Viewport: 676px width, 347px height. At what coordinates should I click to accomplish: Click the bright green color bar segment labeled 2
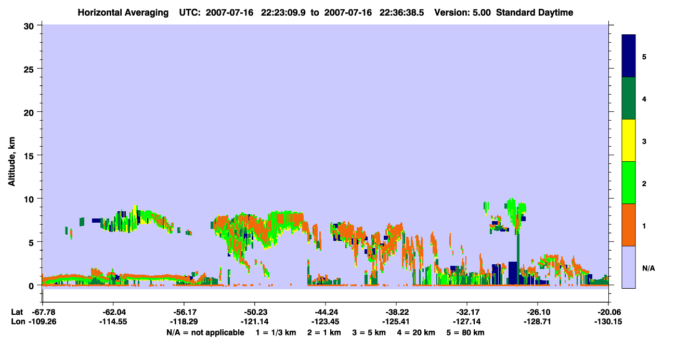pyautogui.click(x=629, y=183)
